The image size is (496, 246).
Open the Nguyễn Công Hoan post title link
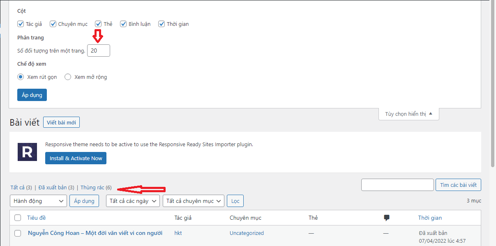[x=95, y=233]
